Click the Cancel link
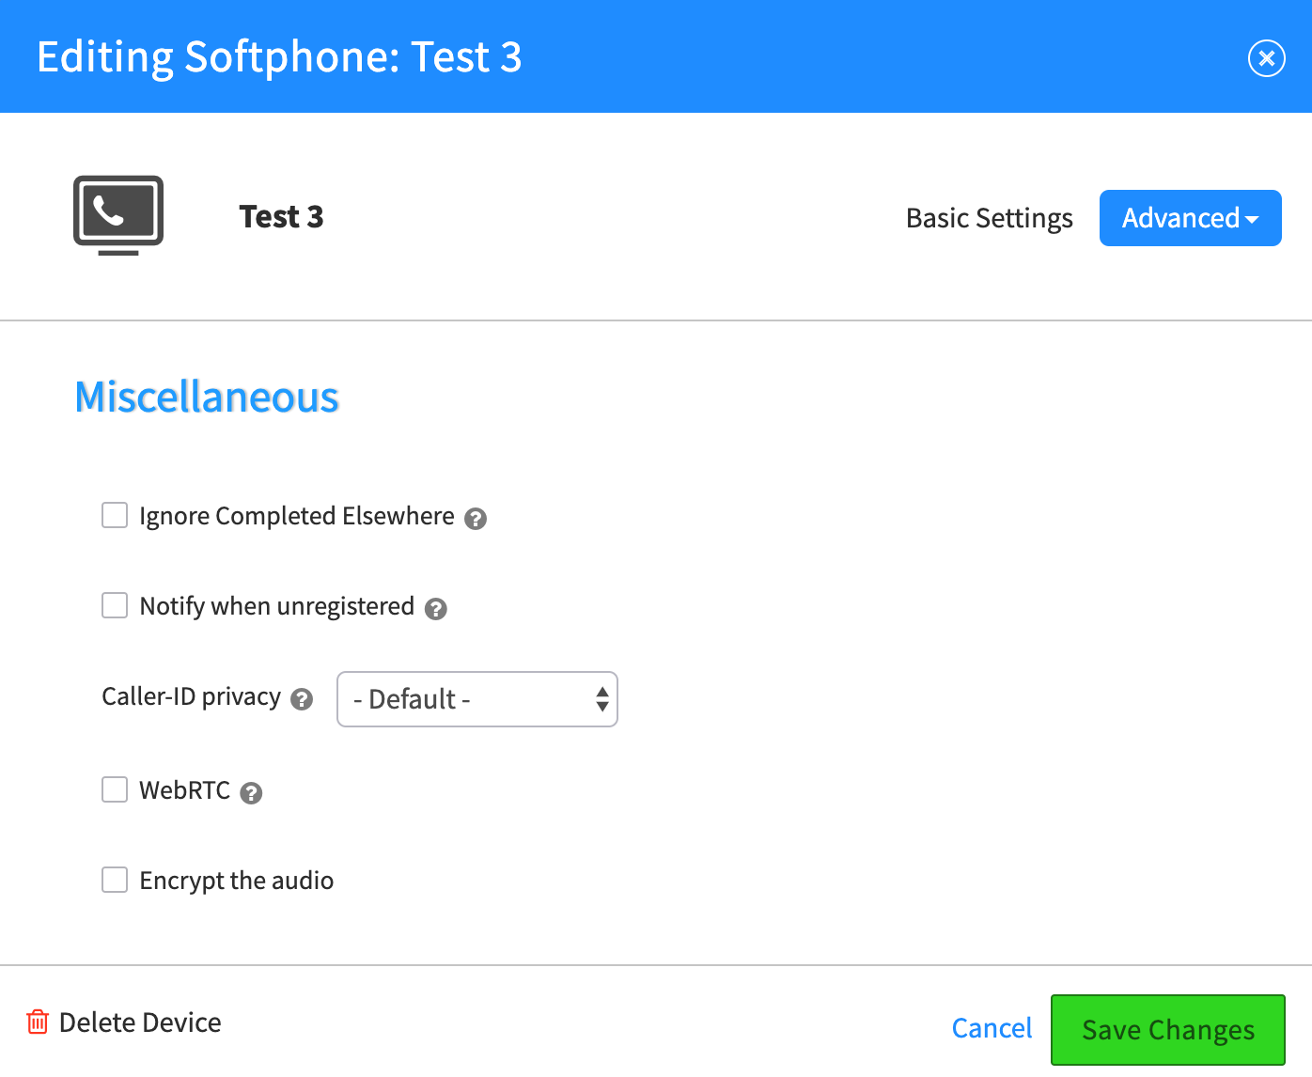 tap(992, 1028)
